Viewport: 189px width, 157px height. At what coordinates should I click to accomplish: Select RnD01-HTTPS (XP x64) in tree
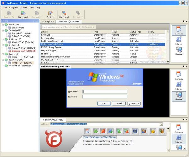(23, 57)
